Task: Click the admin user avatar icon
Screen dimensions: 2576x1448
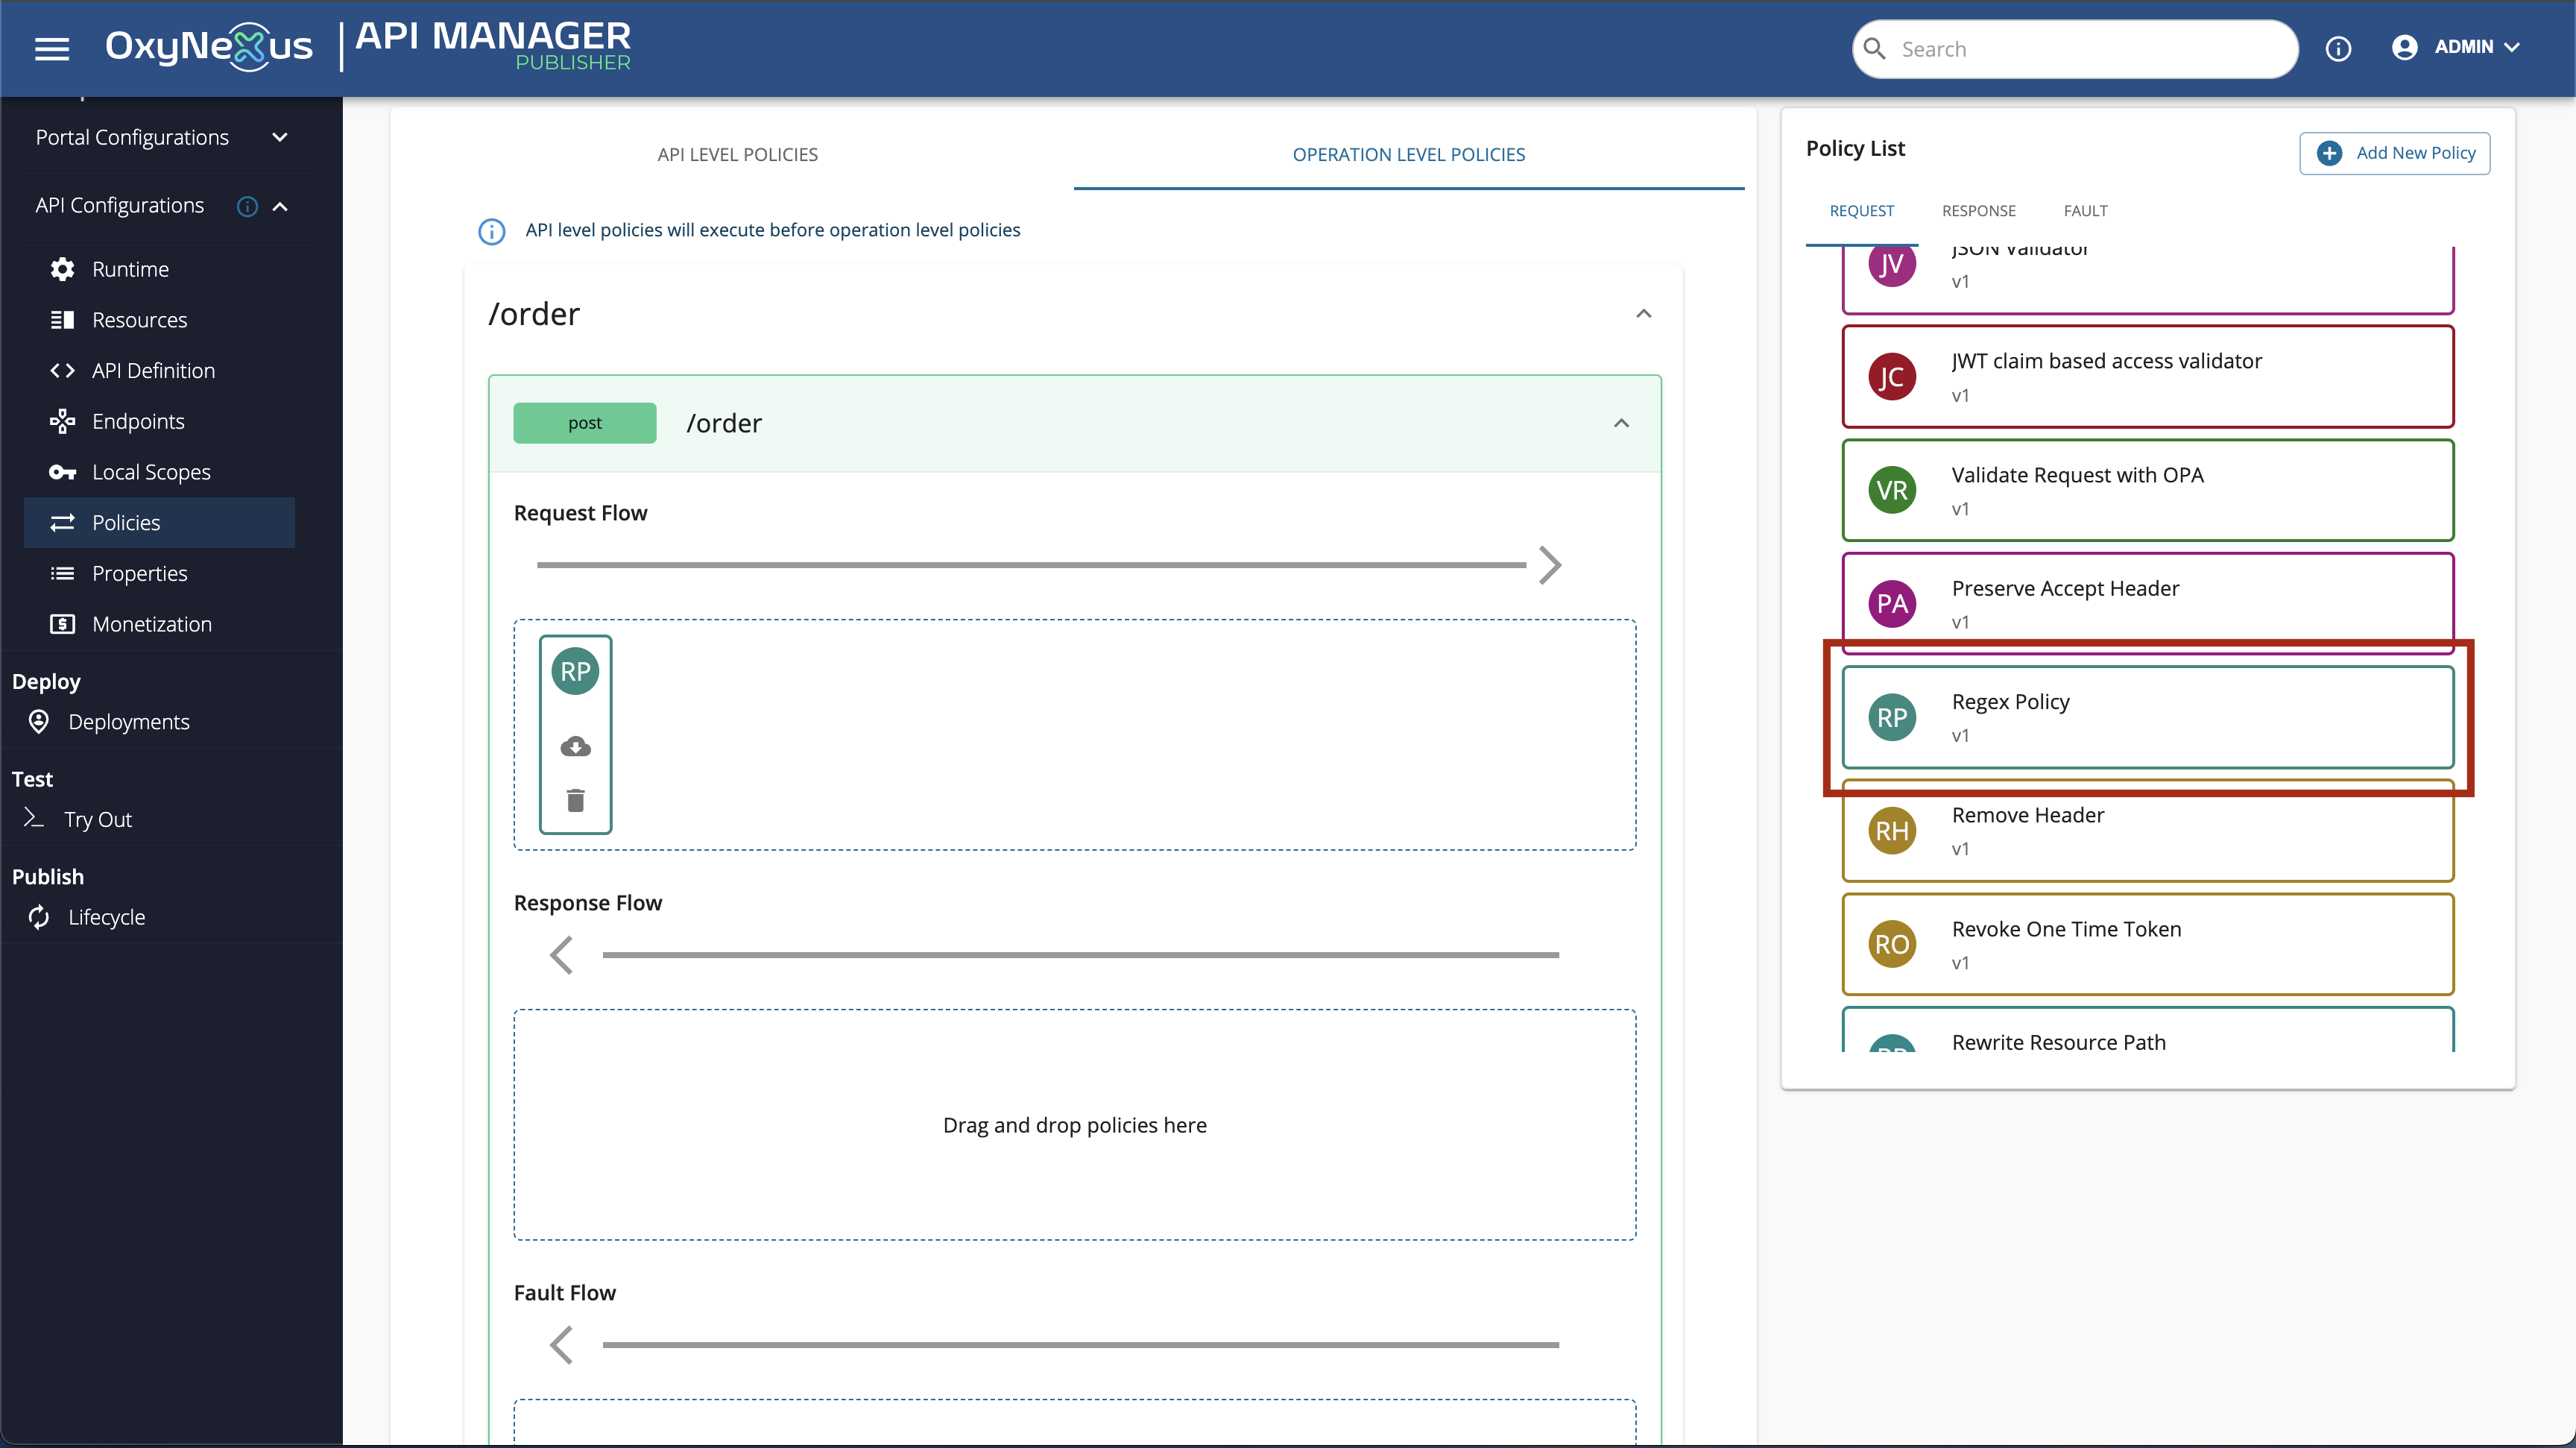Action: point(2404,47)
